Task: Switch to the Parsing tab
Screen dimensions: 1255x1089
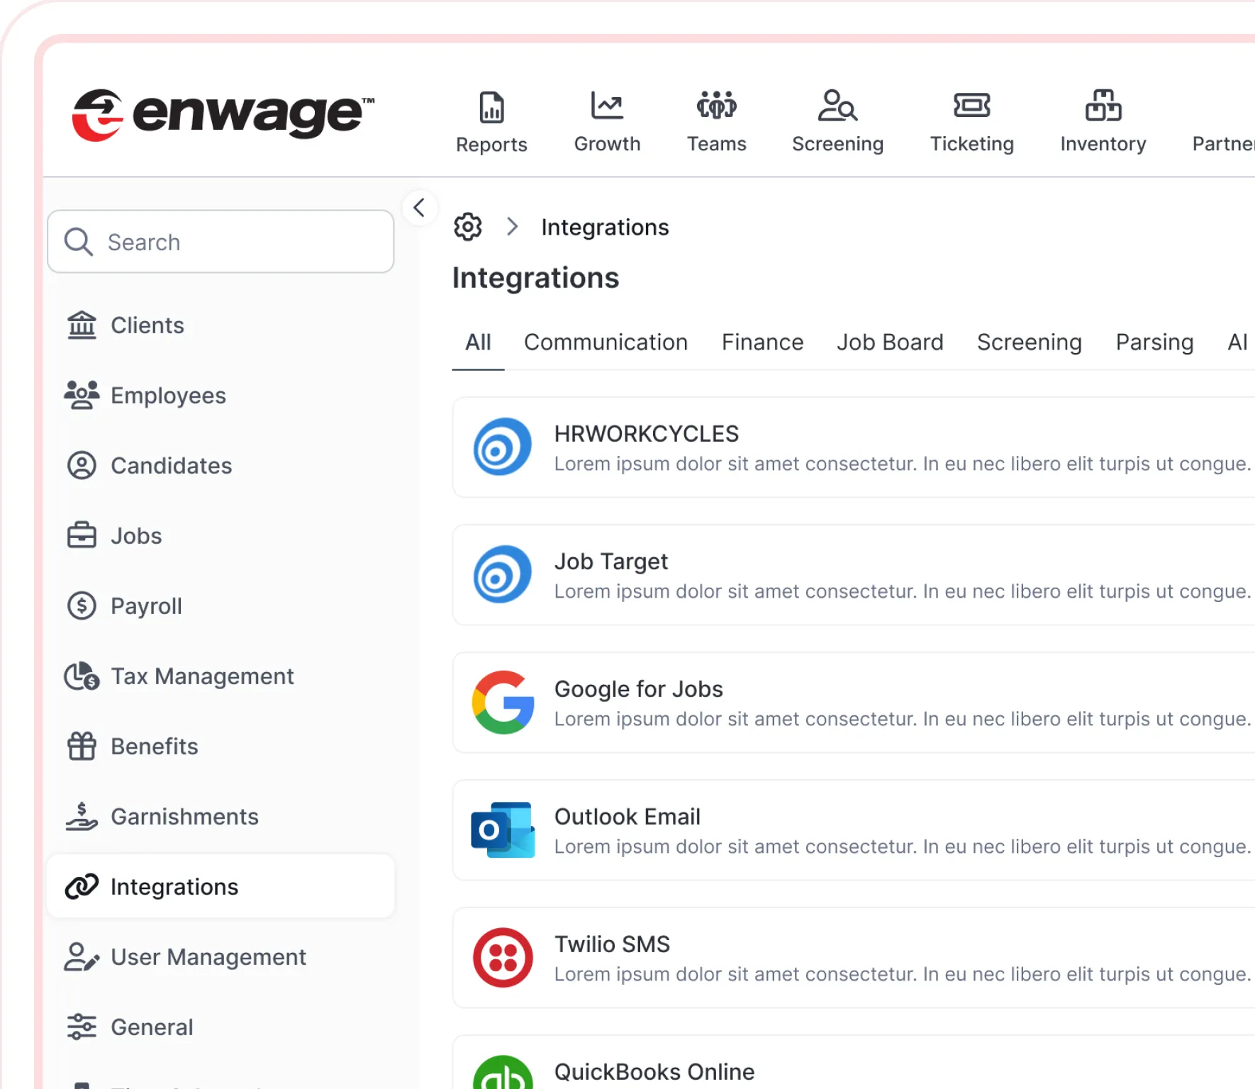Action: tap(1154, 342)
